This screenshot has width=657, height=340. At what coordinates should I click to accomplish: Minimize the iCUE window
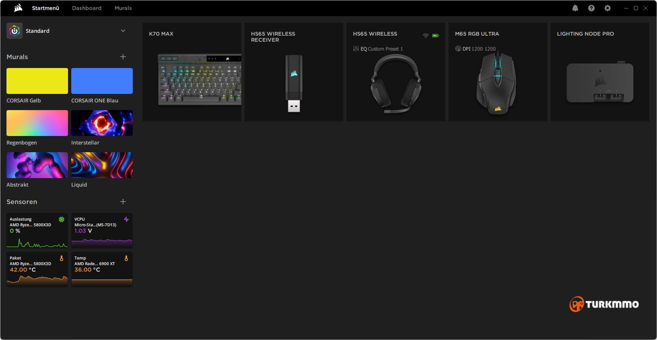click(x=626, y=8)
